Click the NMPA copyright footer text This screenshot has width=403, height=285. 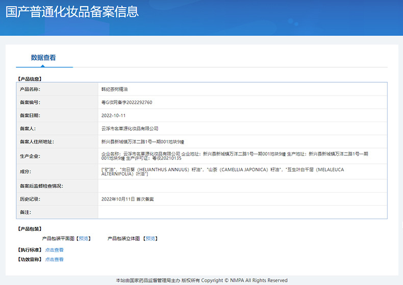(202, 280)
